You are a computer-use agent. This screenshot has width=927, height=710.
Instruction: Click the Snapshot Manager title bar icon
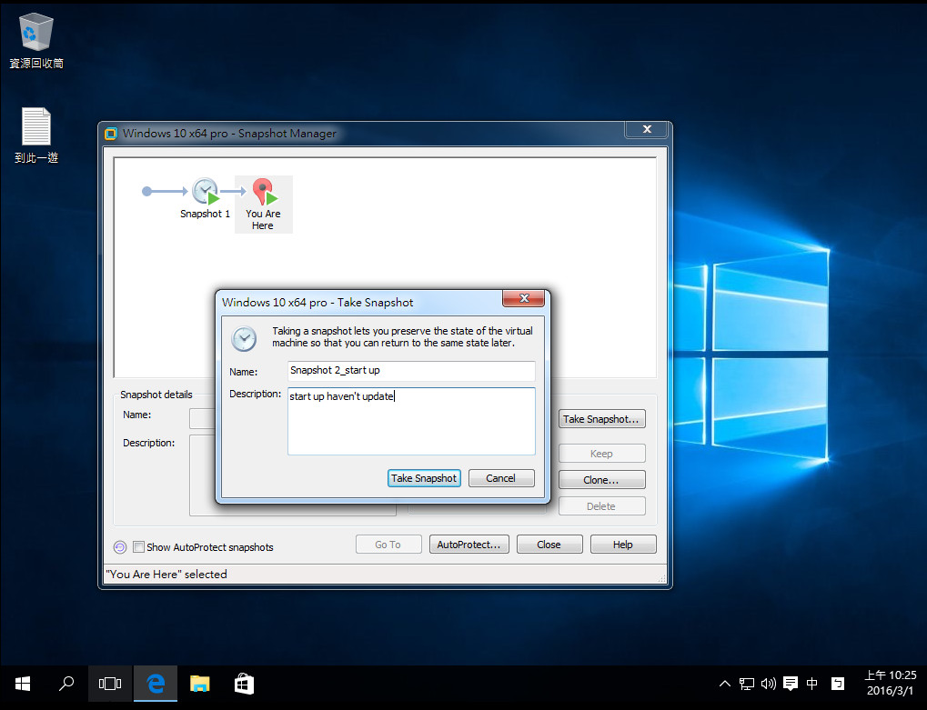pyautogui.click(x=111, y=134)
